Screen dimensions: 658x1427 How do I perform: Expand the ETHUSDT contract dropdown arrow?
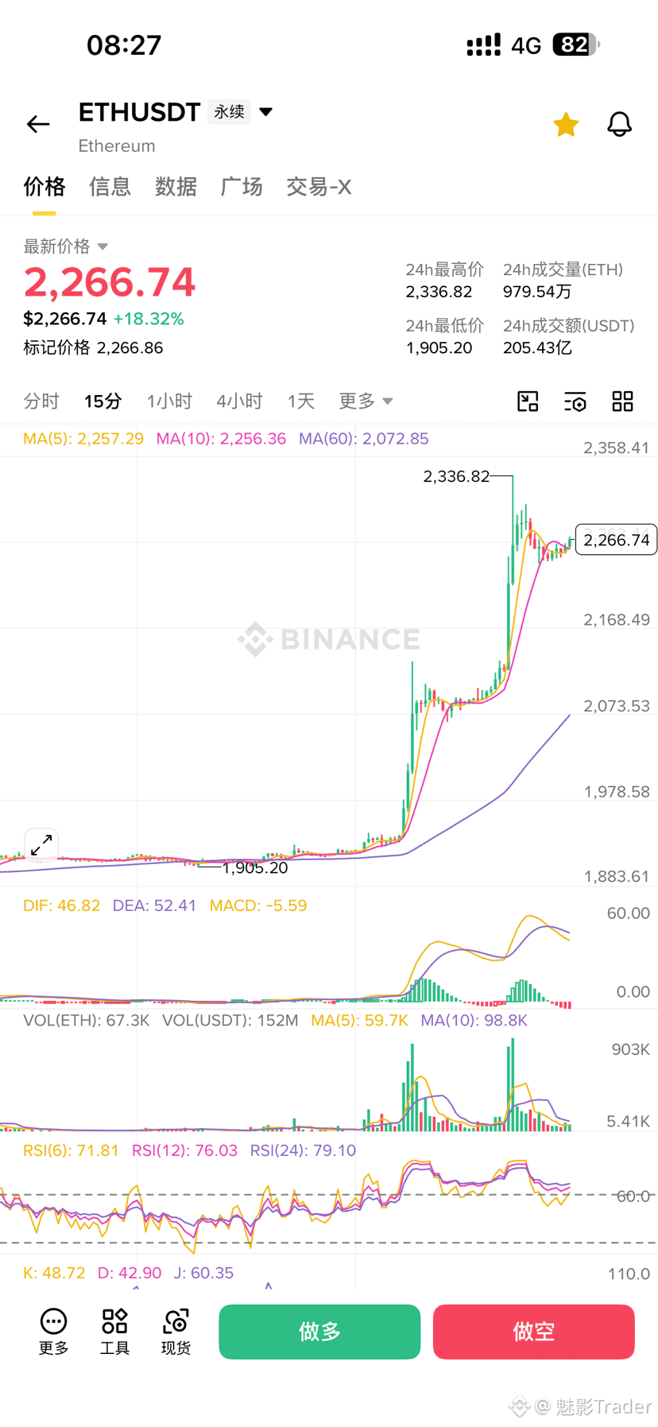[266, 112]
